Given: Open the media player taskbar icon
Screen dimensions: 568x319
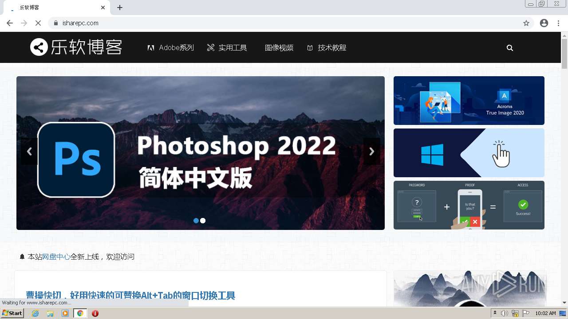Looking at the screenshot, I should pyautogui.click(x=65, y=313).
